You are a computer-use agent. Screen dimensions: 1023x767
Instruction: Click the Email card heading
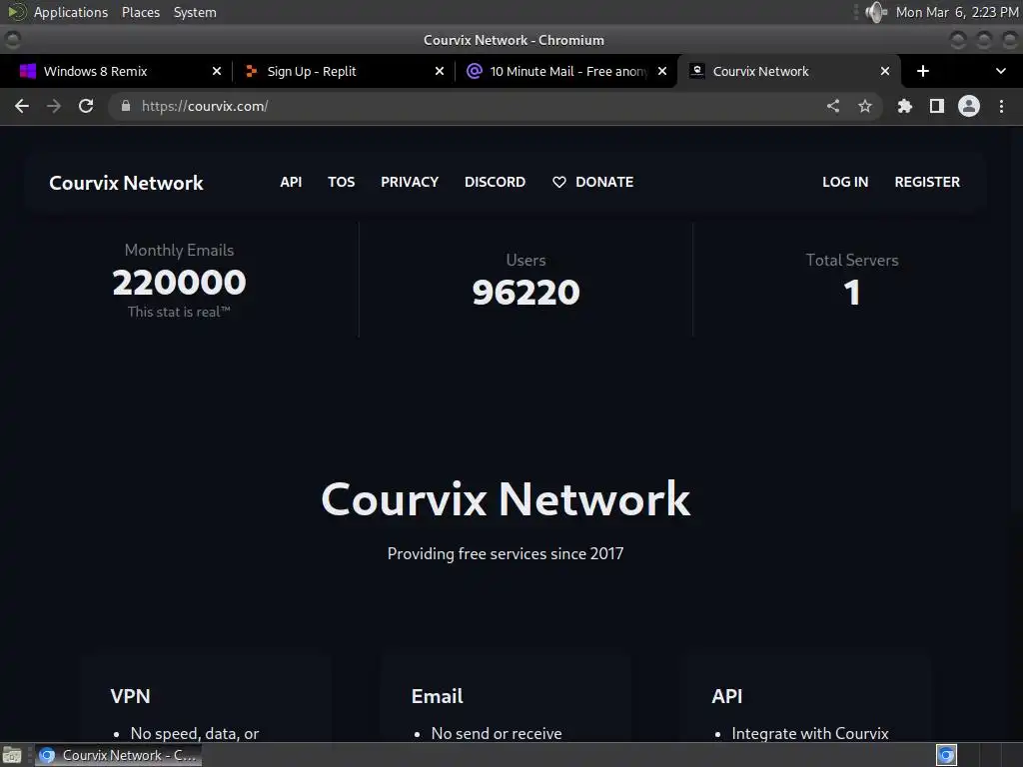[438, 696]
